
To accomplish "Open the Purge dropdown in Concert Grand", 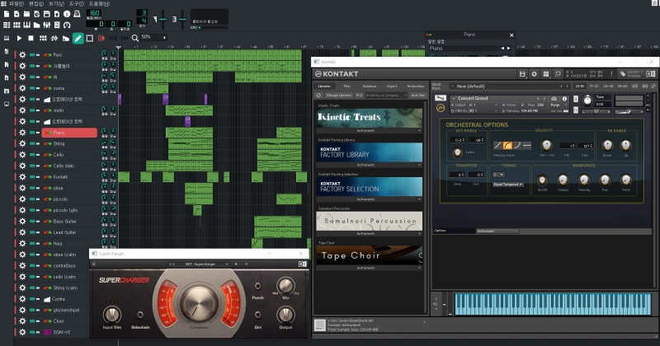I will click(x=557, y=105).
